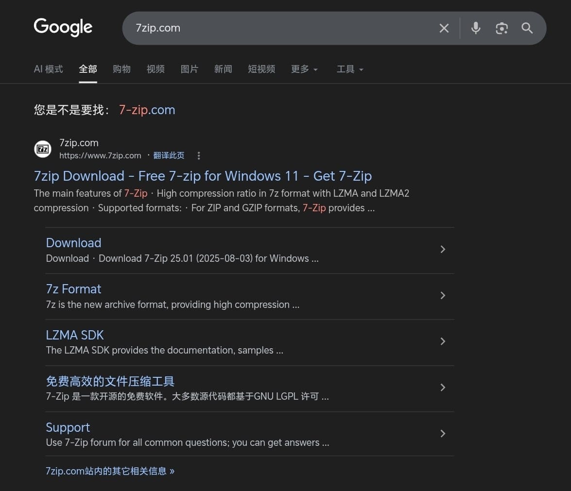Click the magnifying glass to search
571x491 pixels.
(x=527, y=28)
